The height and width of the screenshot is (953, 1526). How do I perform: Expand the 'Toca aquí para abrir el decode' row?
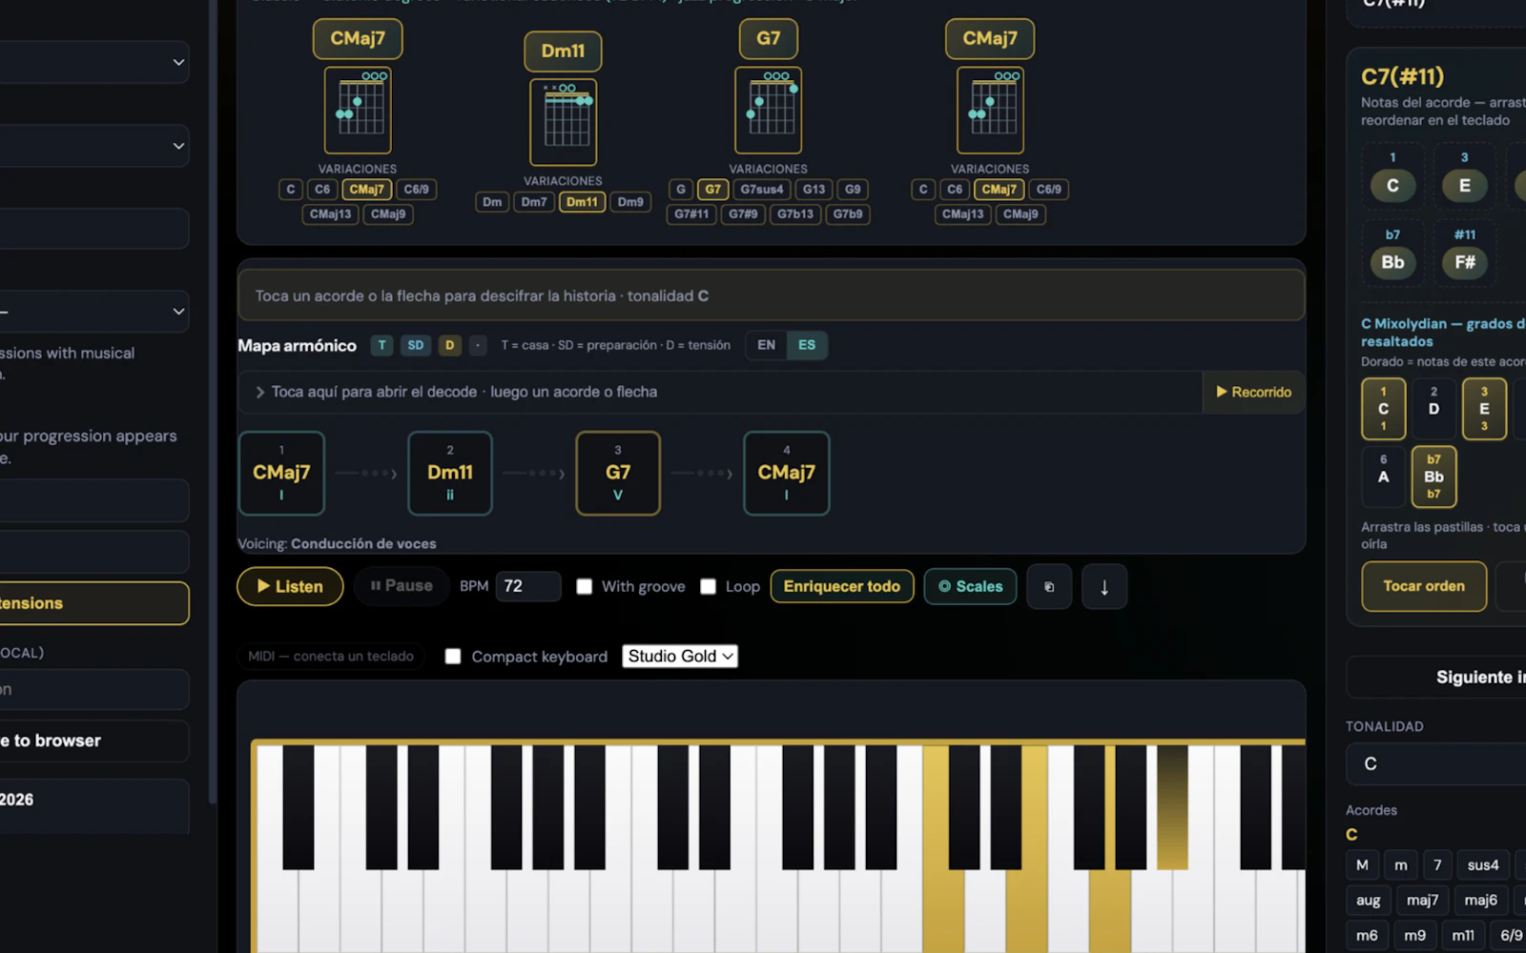pyautogui.click(x=720, y=392)
